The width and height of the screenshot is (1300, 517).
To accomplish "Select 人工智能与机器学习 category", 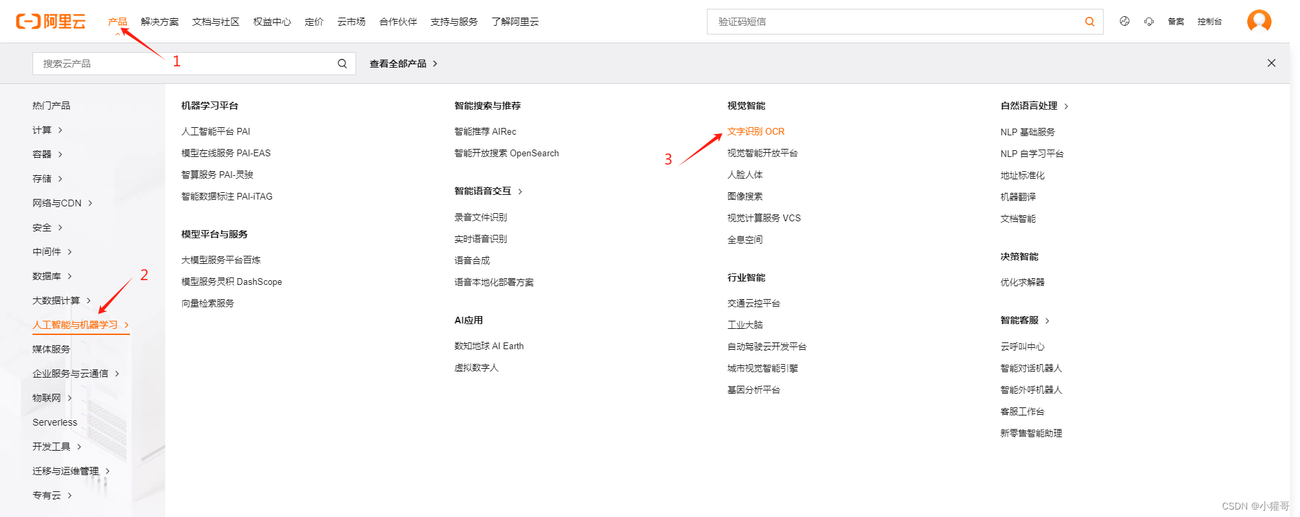I will (x=81, y=325).
